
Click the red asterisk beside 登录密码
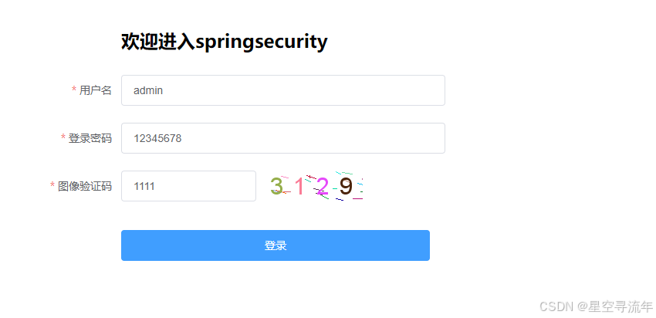pyautogui.click(x=63, y=137)
